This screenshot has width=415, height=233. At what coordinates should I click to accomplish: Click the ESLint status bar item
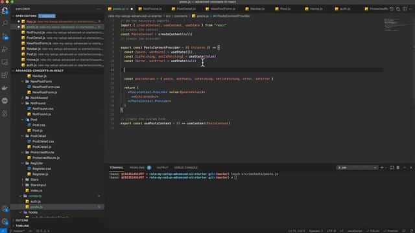tap(372, 231)
